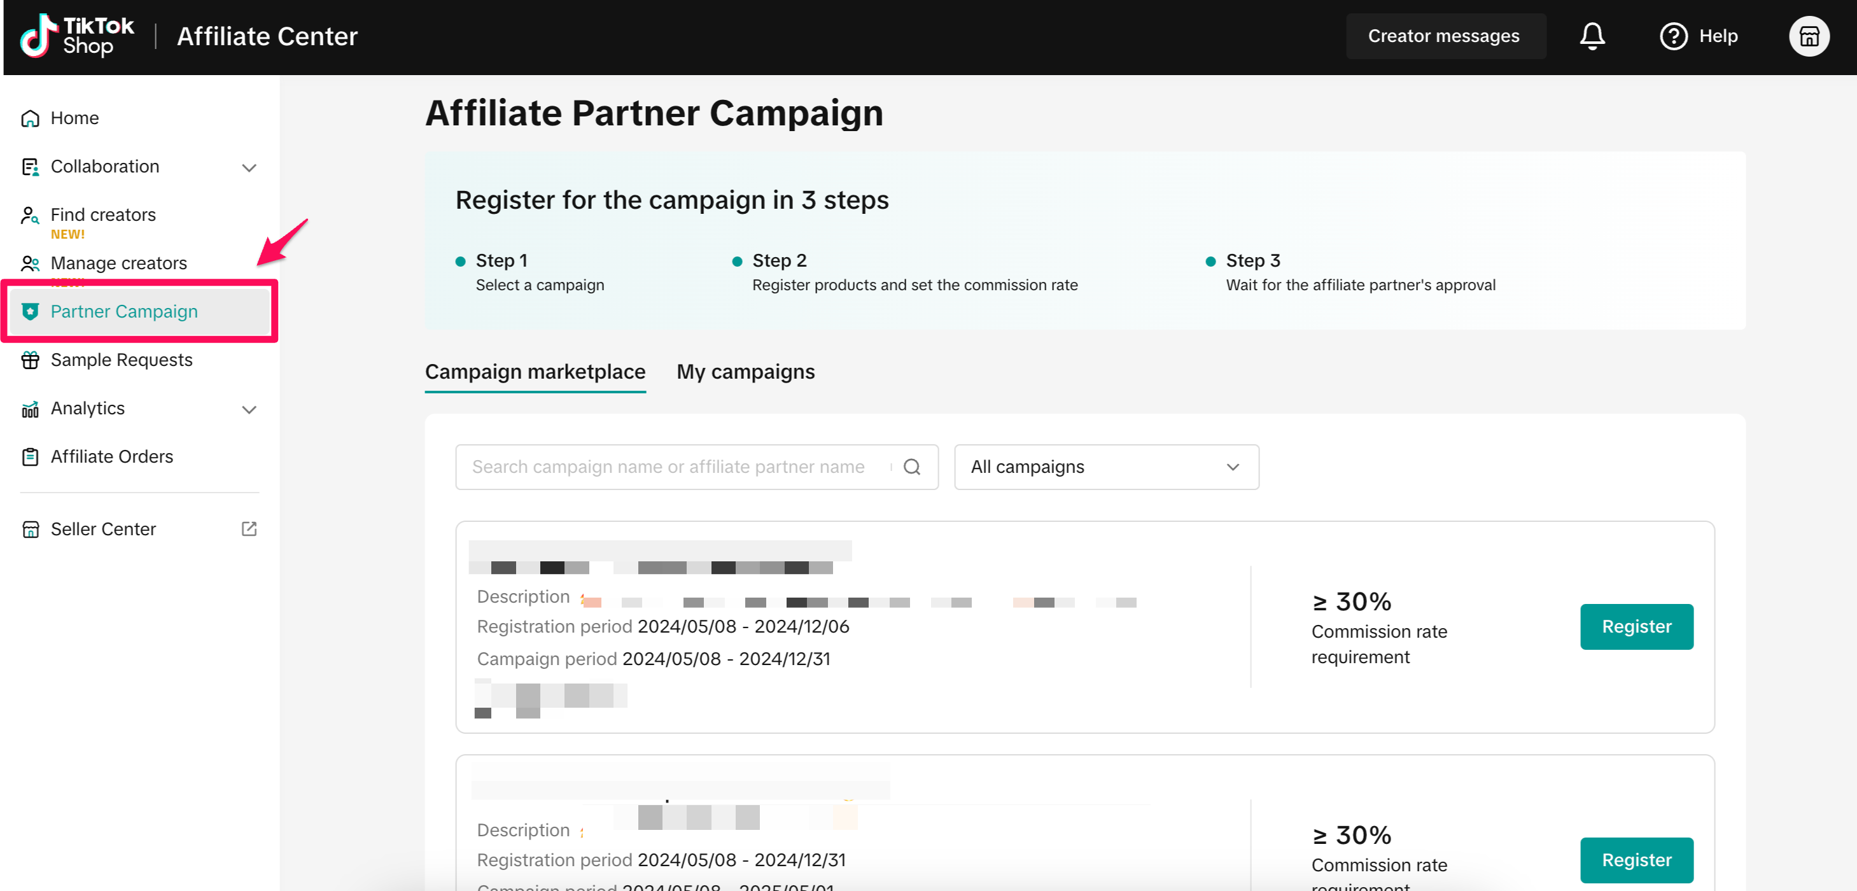This screenshot has height=891, width=1857.
Task: Click the search magnifier icon
Action: point(911,467)
